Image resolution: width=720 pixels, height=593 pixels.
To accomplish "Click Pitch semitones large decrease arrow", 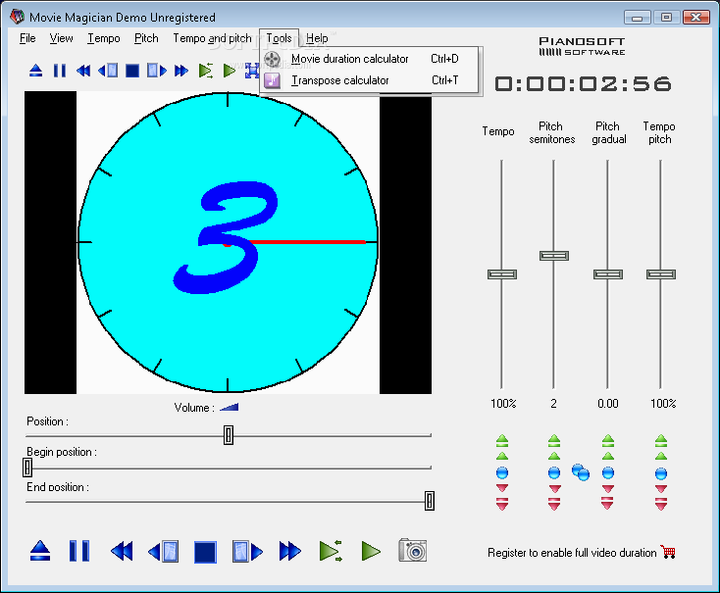I will (554, 504).
